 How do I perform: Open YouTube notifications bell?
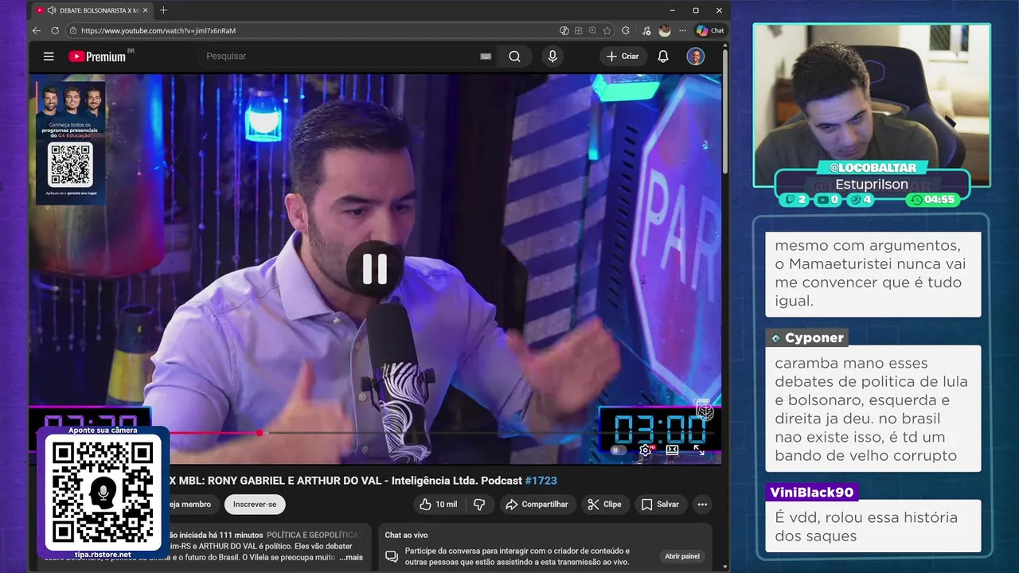click(x=663, y=57)
